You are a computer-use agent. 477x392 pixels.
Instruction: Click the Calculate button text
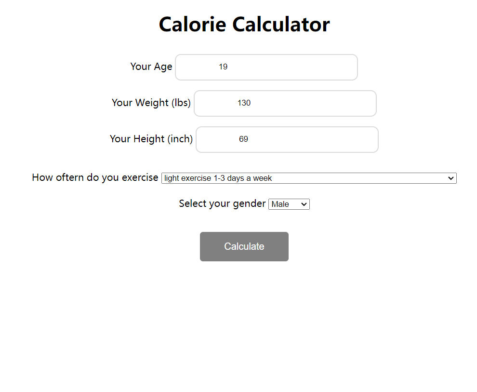tap(244, 246)
